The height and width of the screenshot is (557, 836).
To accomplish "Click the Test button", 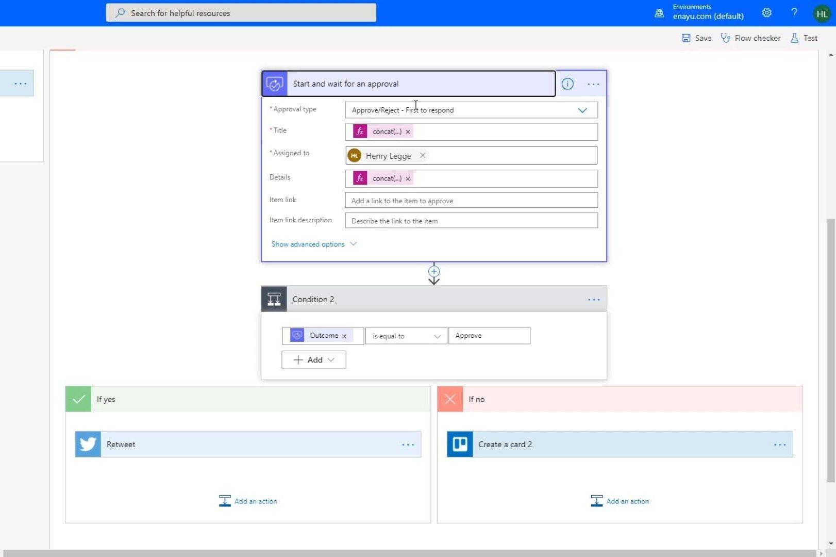I will click(x=804, y=38).
